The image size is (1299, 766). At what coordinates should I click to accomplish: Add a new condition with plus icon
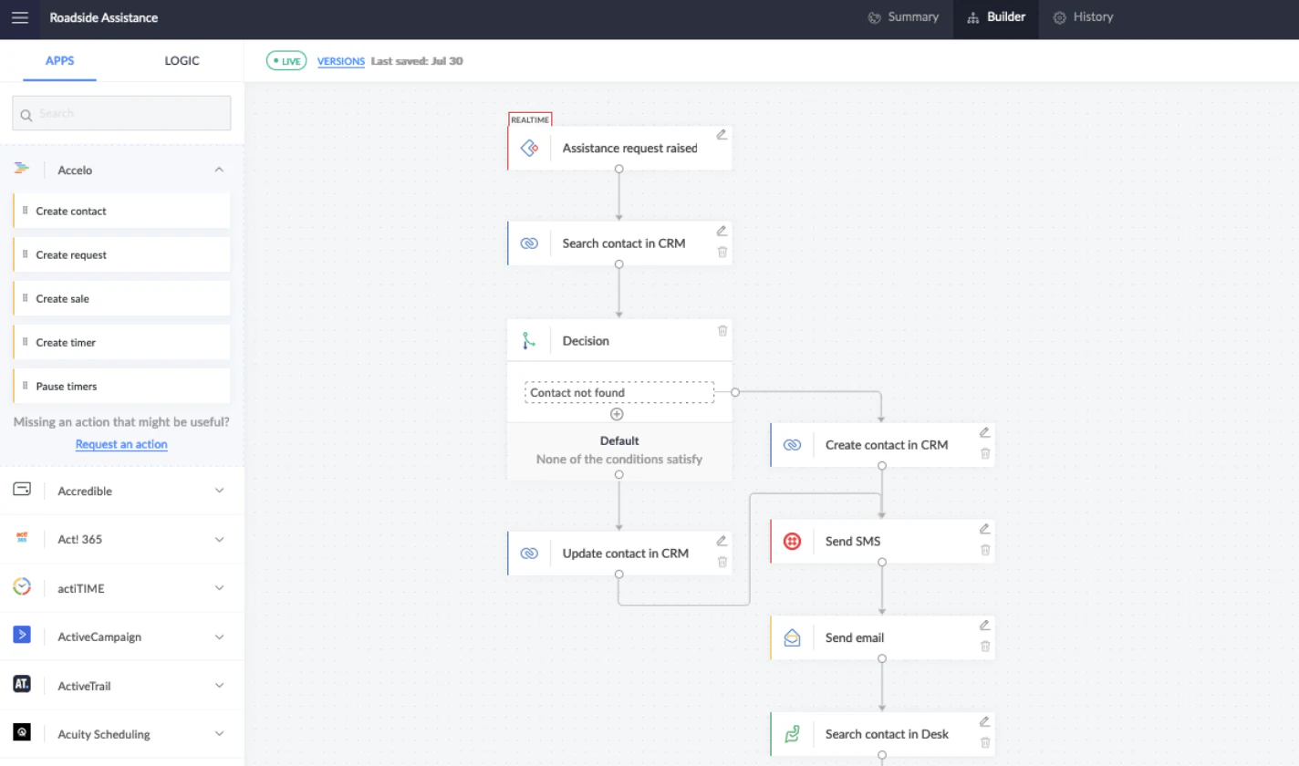tap(617, 414)
